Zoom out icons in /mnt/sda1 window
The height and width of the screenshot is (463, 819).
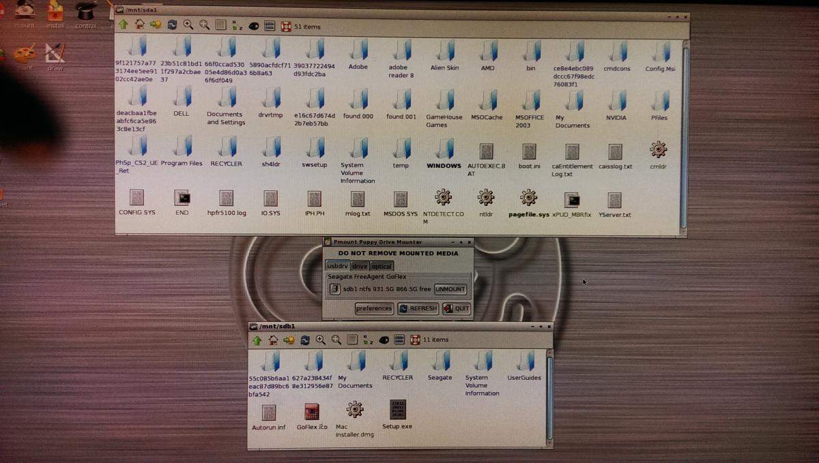pos(204,25)
